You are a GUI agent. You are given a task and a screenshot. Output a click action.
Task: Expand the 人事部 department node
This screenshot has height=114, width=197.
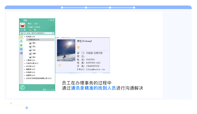click(x=25, y=60)
